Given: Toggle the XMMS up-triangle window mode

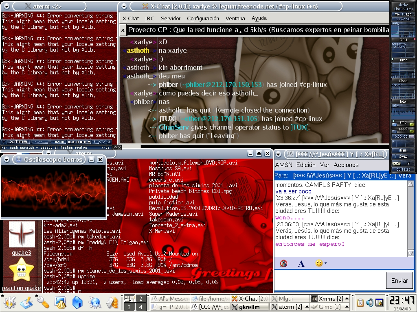Looking at the screenshot, I should [105, 142].
